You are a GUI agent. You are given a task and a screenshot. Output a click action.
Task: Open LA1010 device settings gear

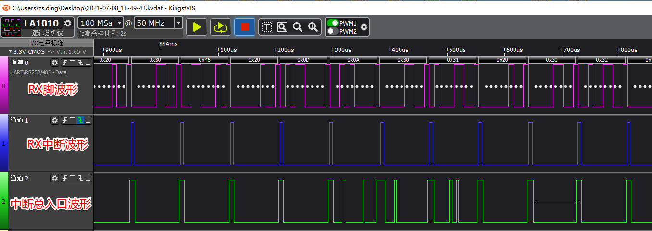coord(68,23)
